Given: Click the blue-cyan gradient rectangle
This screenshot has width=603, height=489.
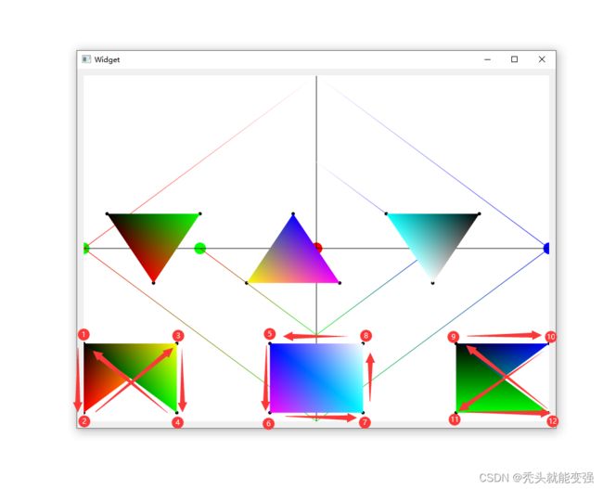Looking at the screenshot, I should click(x=316, y=378).
